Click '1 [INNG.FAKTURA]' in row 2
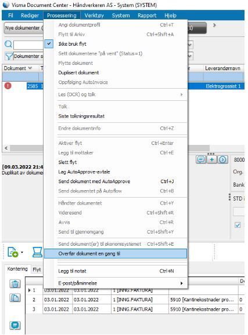 (132, 300)
